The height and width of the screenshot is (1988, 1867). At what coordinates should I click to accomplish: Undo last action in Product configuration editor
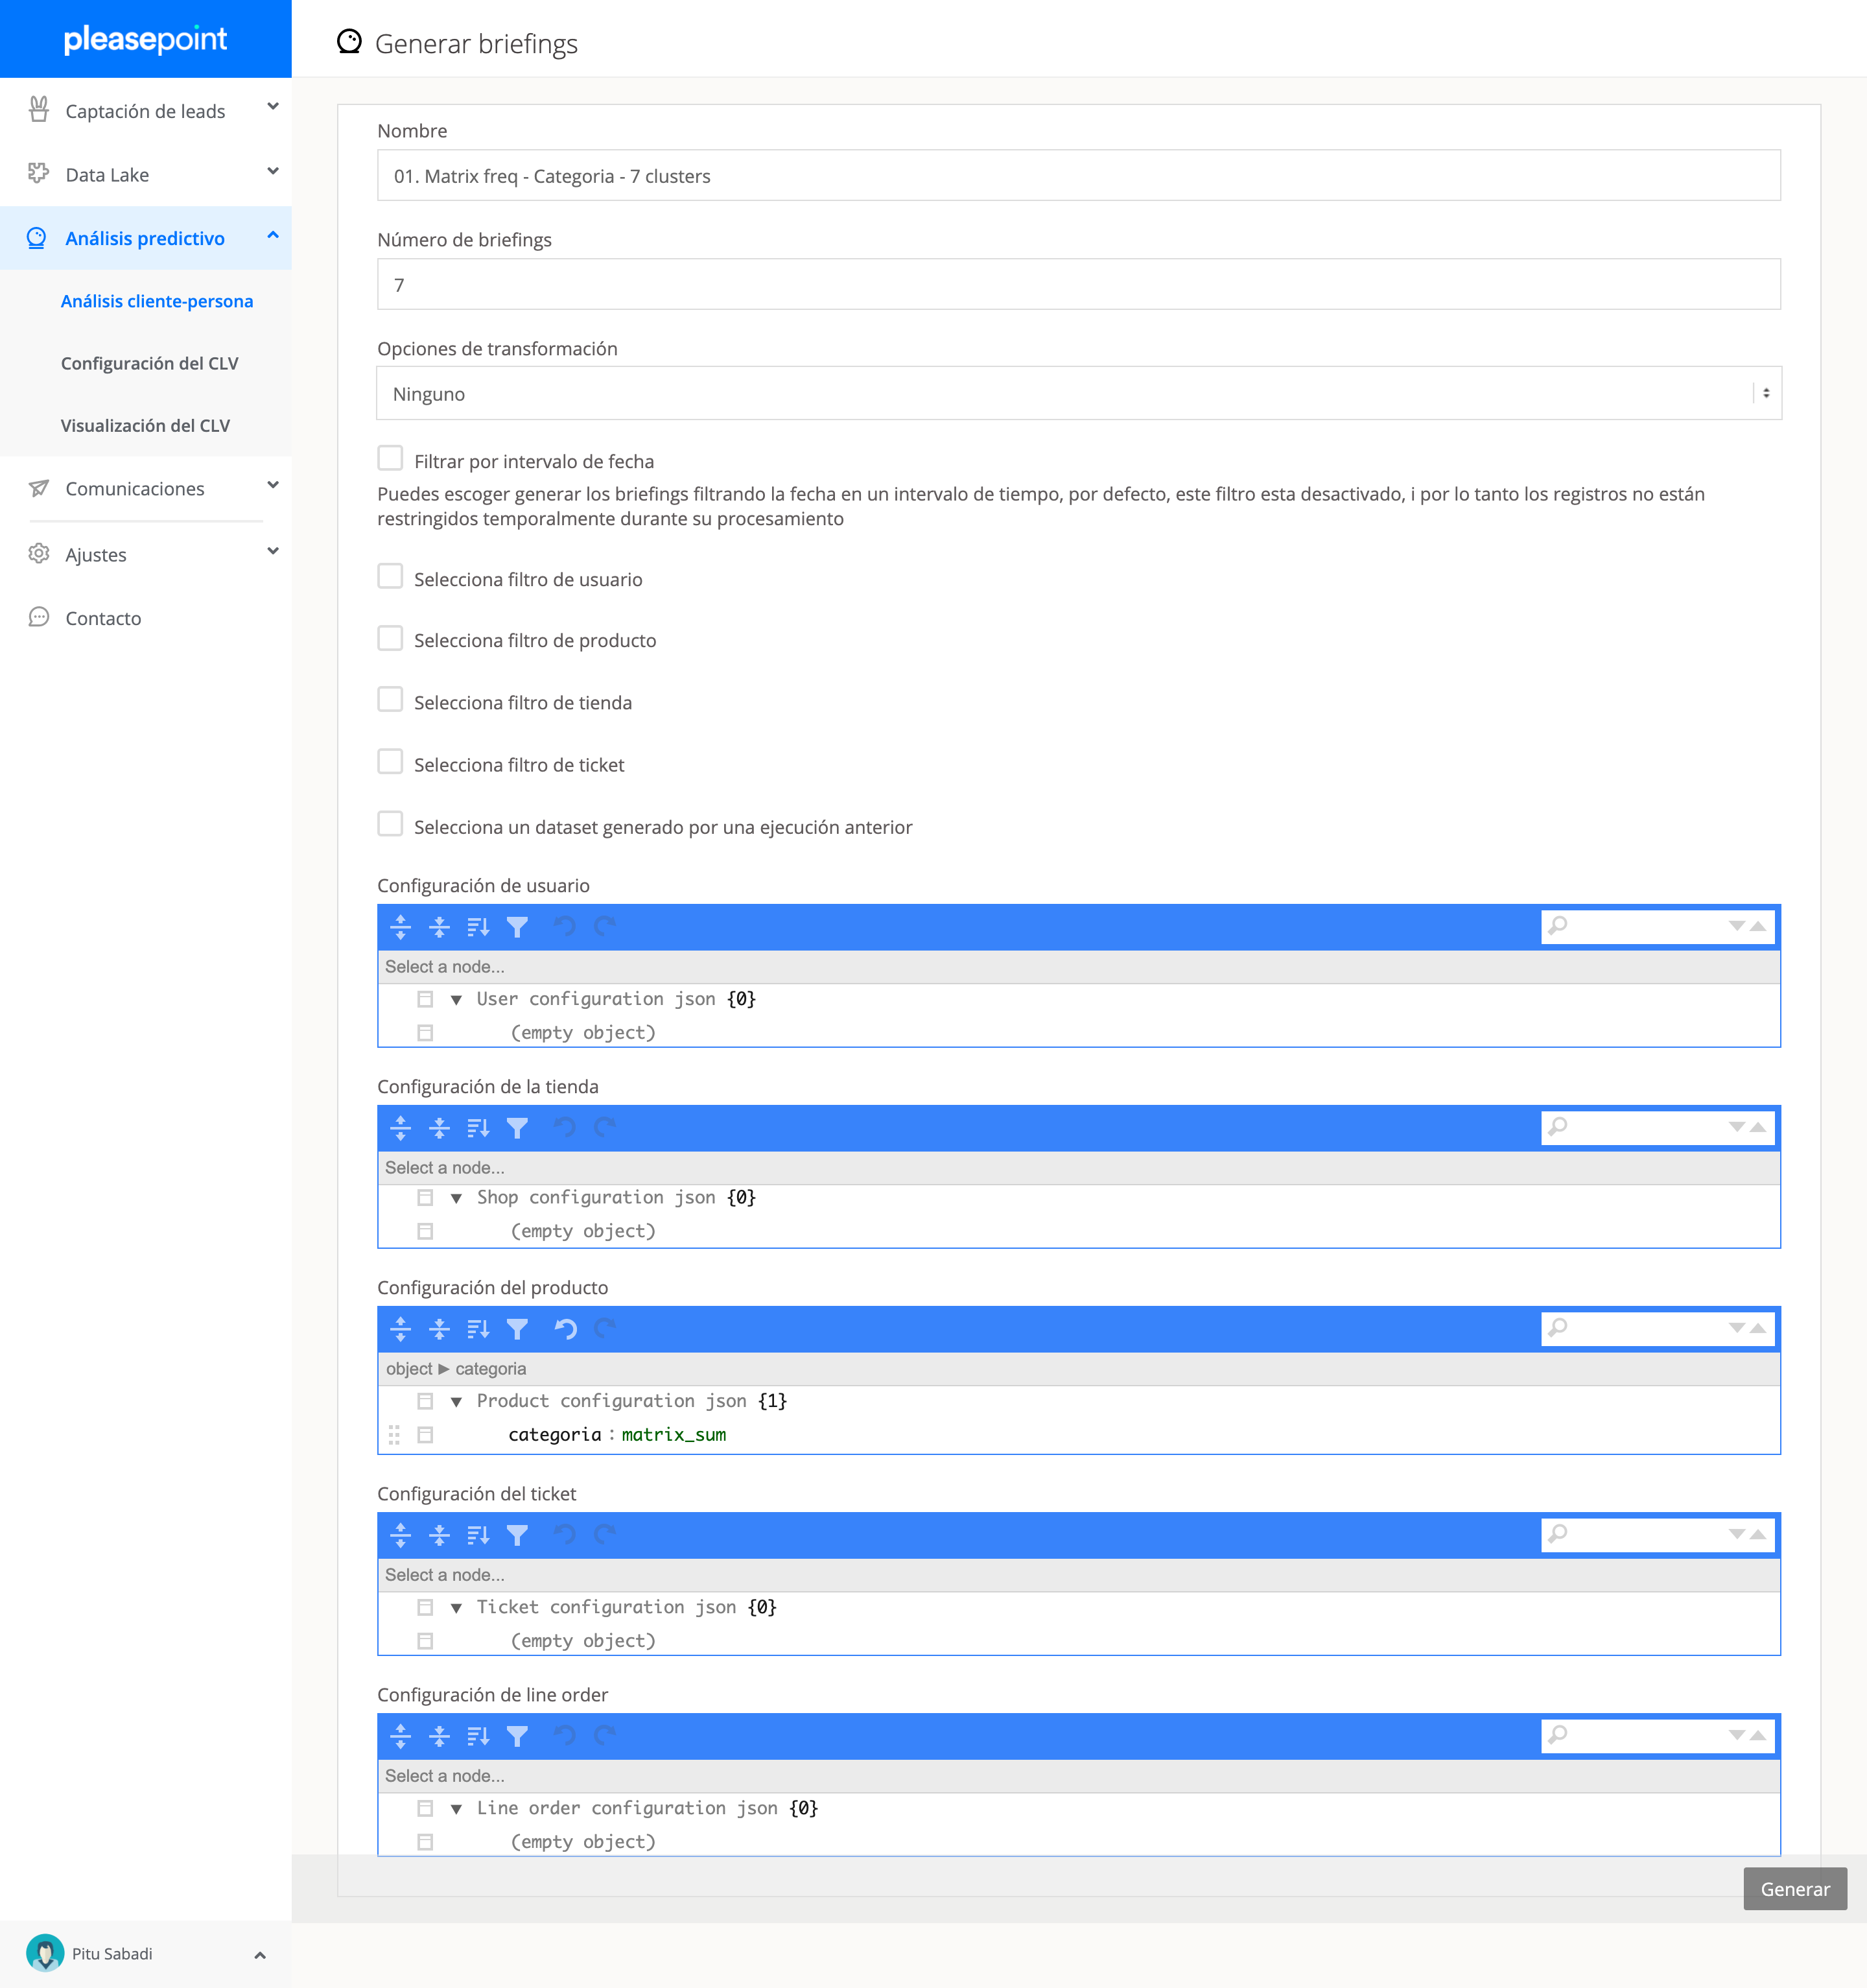[565, 1329]
